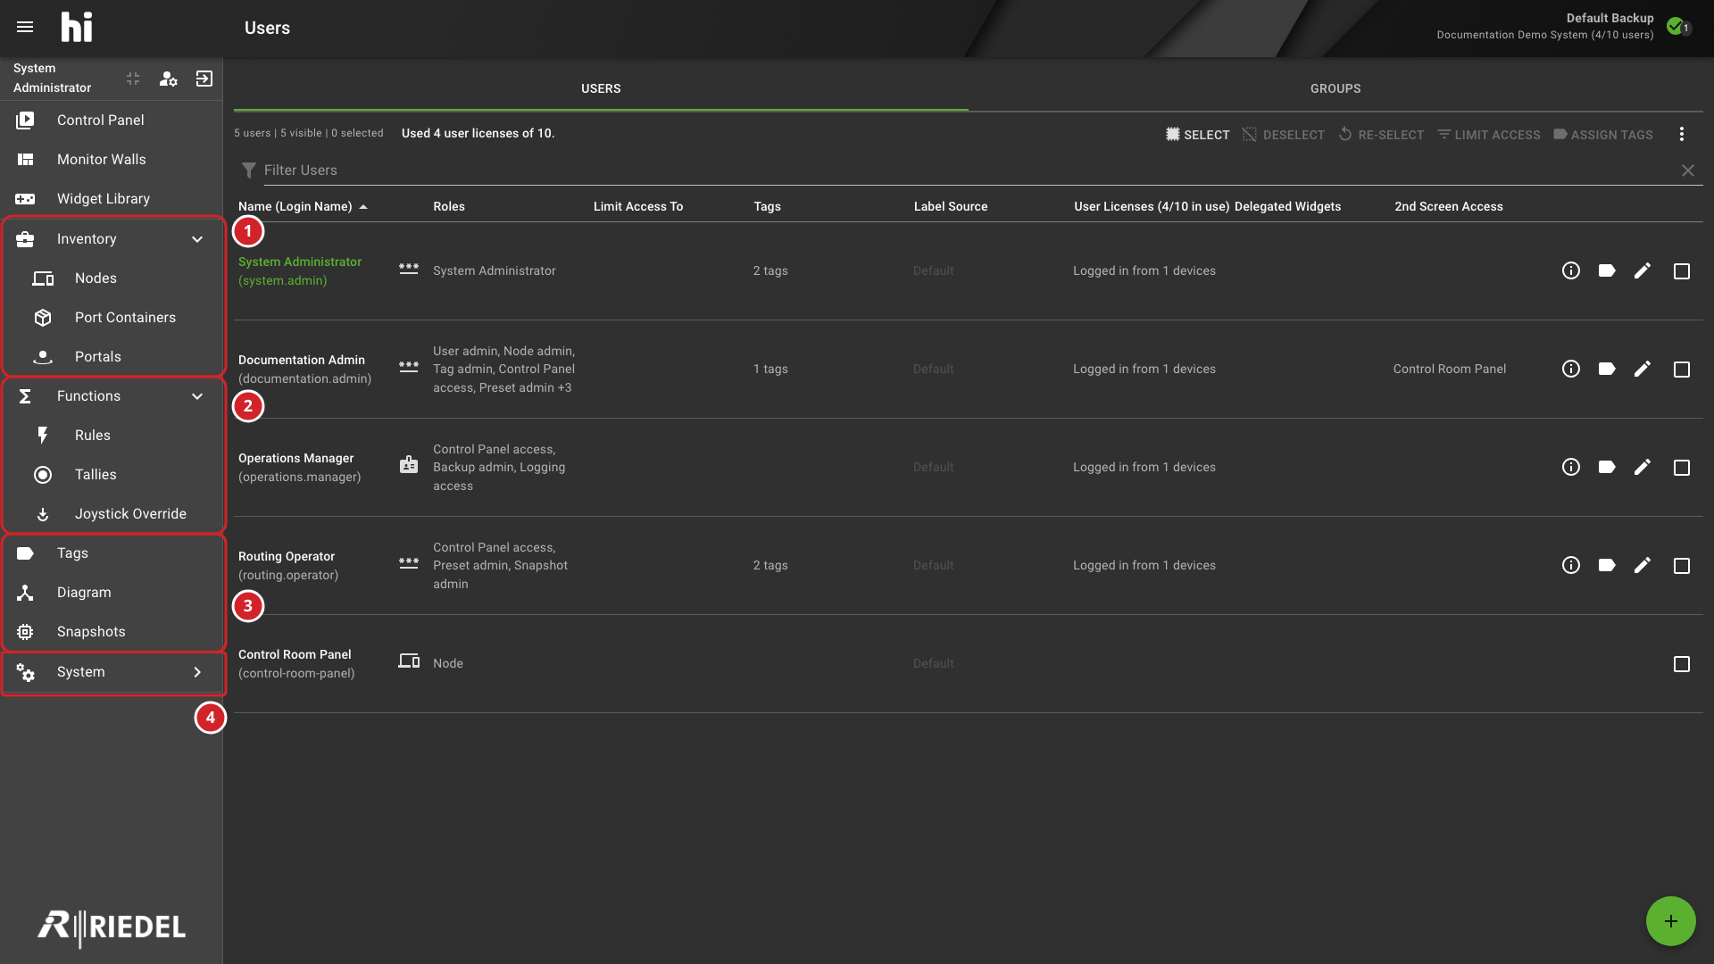Click the filter funnel icon
Viewport: 1714px width, 964px height.
click(249, 170)
